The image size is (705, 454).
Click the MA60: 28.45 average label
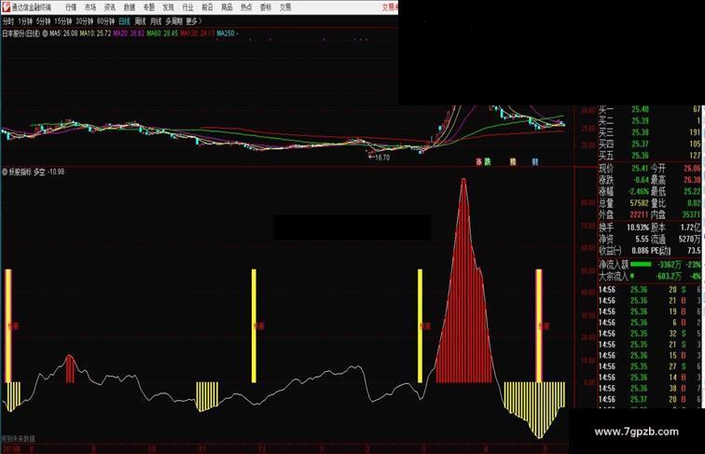(162, 34)
